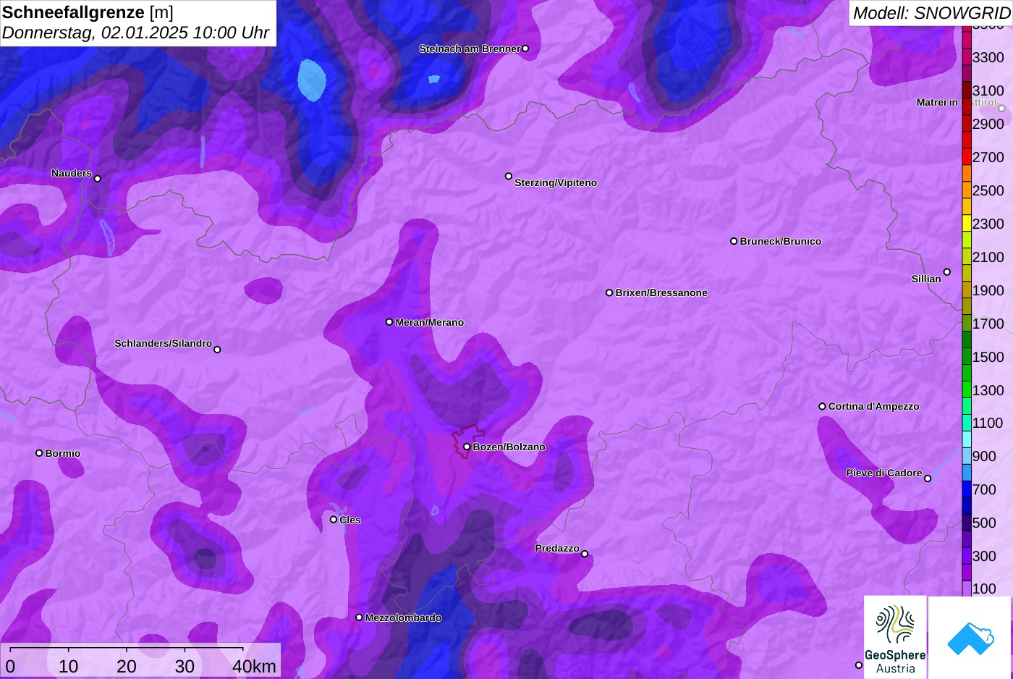Image resolution: width=1013 pixels, height=679 pixels.
Task: Click the 2100 legend value
Action: pos(988,257)
